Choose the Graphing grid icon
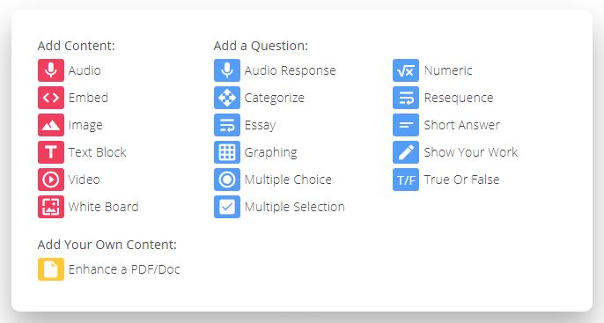This screenshot has width=604, height=323. point(227,152)
